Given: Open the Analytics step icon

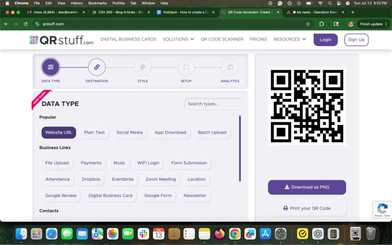Looking at the screenshot, I should click(230, 67).
